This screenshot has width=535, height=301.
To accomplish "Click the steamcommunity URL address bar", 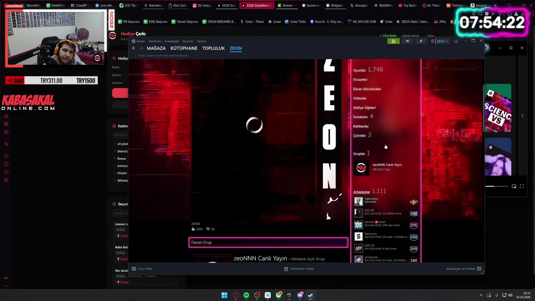I will (x=163, y=56).
